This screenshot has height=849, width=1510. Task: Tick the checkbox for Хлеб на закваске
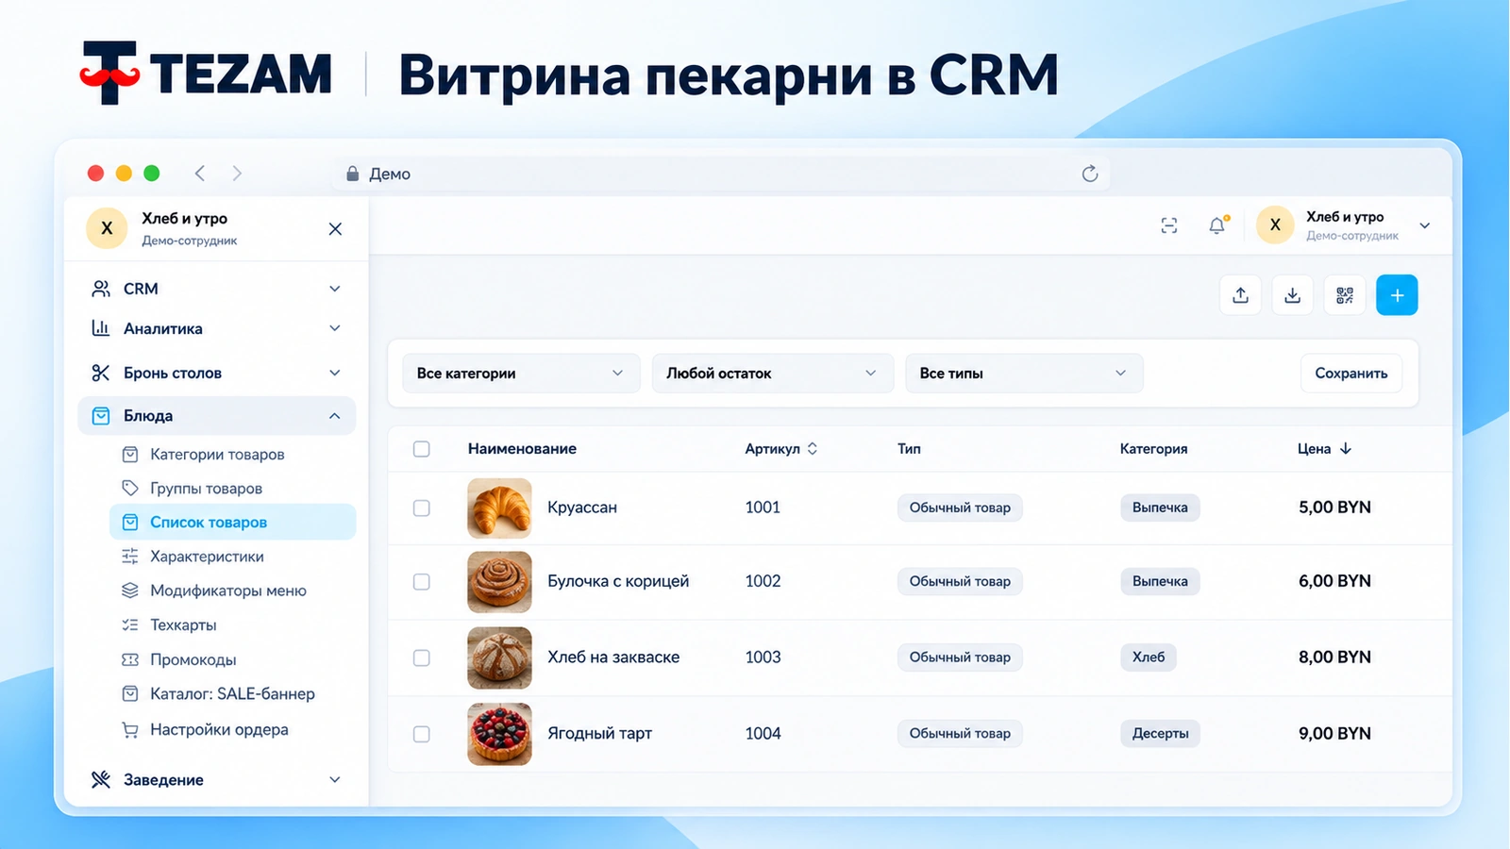pos(422,658)
